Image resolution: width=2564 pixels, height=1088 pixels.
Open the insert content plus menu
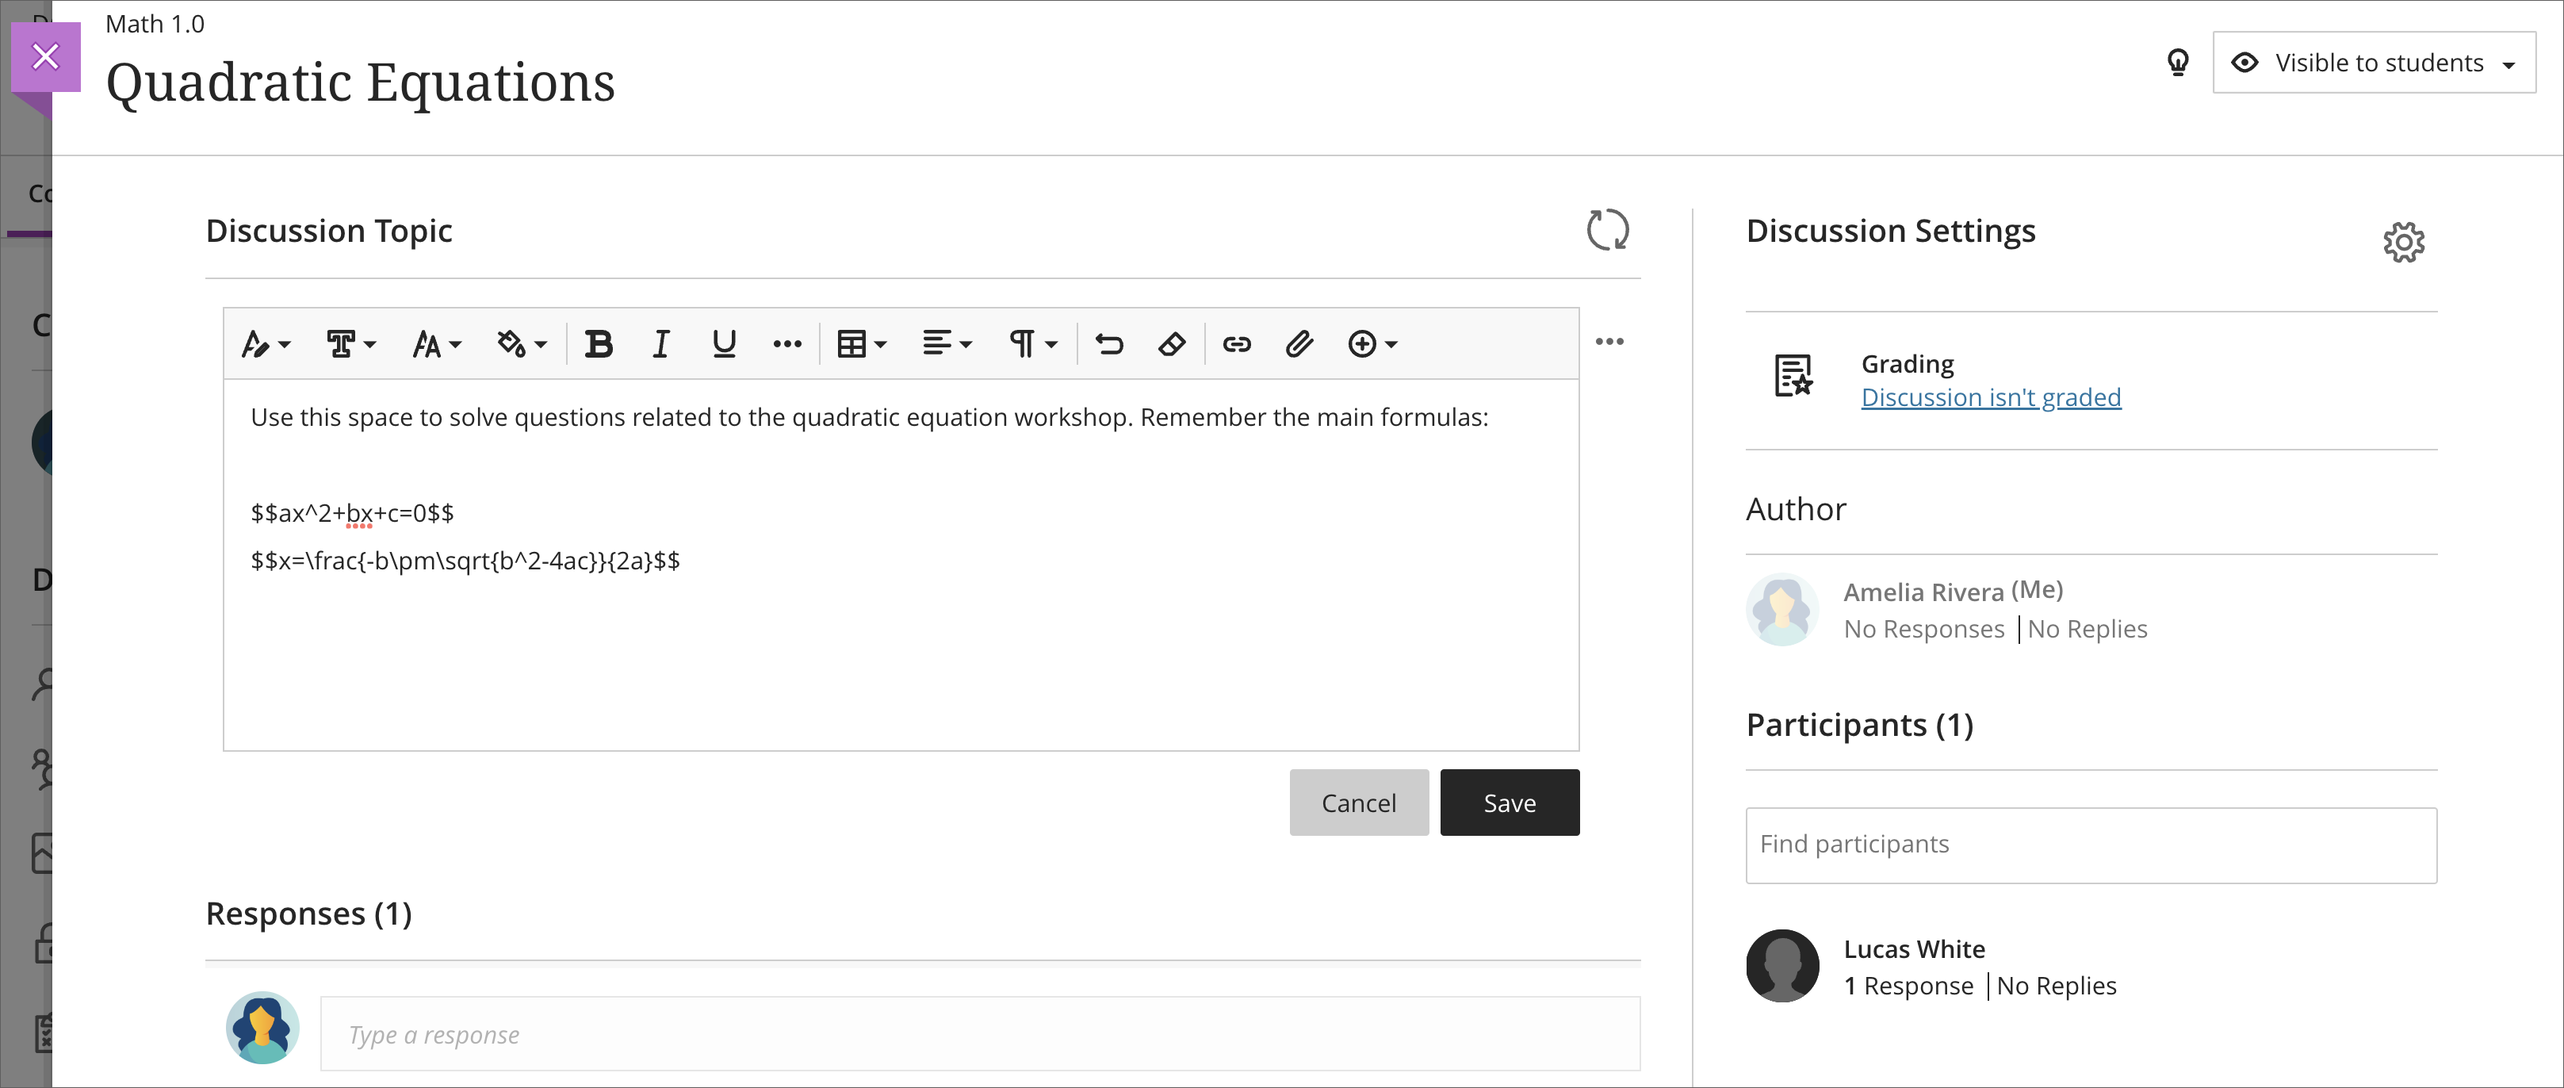[1372, 344]
